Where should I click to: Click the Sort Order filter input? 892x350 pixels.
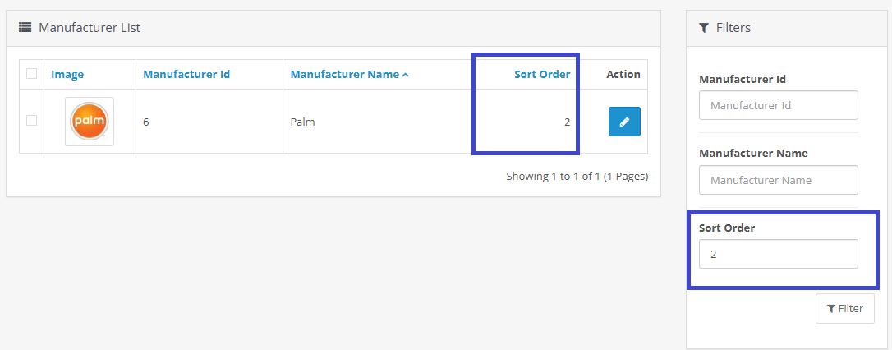click(x=778, y=254)
